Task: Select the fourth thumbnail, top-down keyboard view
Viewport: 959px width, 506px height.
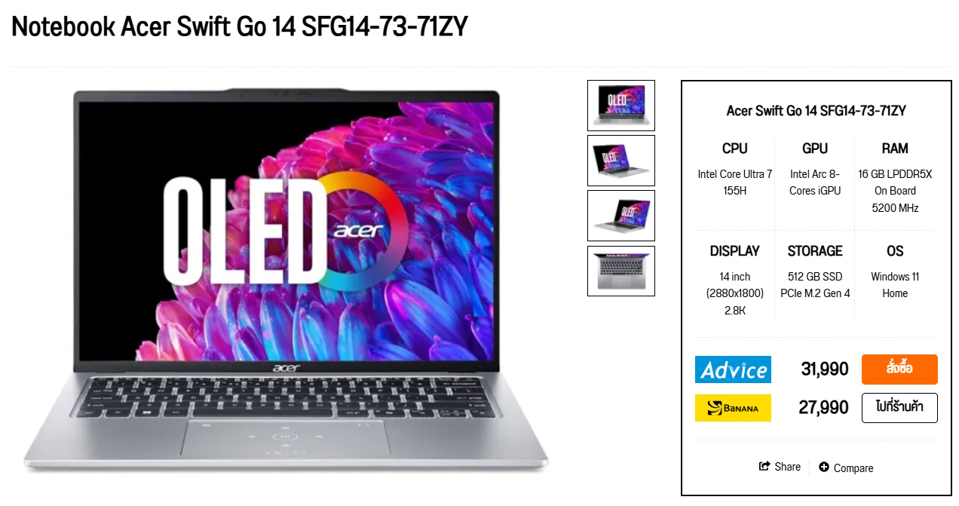Action: pos(621,271)
